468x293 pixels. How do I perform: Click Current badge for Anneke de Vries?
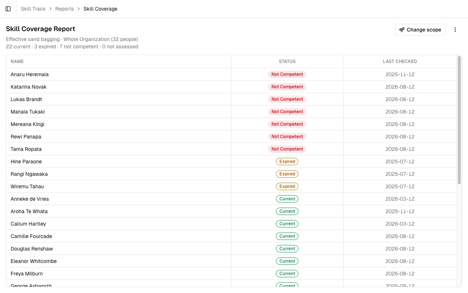click(x=287, y=199)
